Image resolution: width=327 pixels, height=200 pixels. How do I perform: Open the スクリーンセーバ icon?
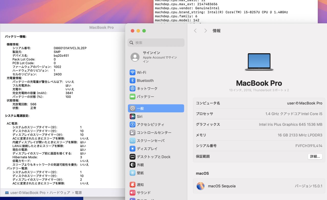coord(132,141)
